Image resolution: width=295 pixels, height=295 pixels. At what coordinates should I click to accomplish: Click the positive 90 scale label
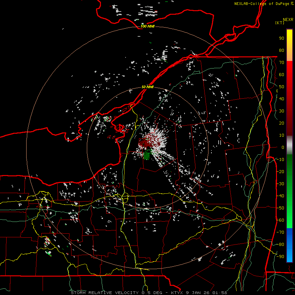282,38
